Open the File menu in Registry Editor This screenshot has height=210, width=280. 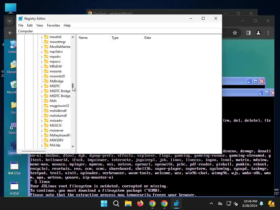[x=21, y=25]
